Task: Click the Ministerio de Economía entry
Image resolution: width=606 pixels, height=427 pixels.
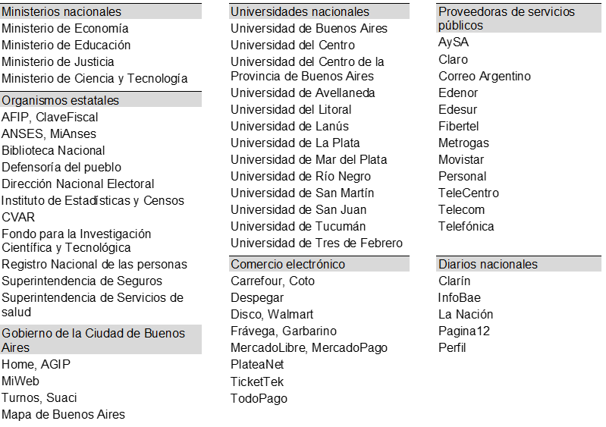Action: (65, 29)
